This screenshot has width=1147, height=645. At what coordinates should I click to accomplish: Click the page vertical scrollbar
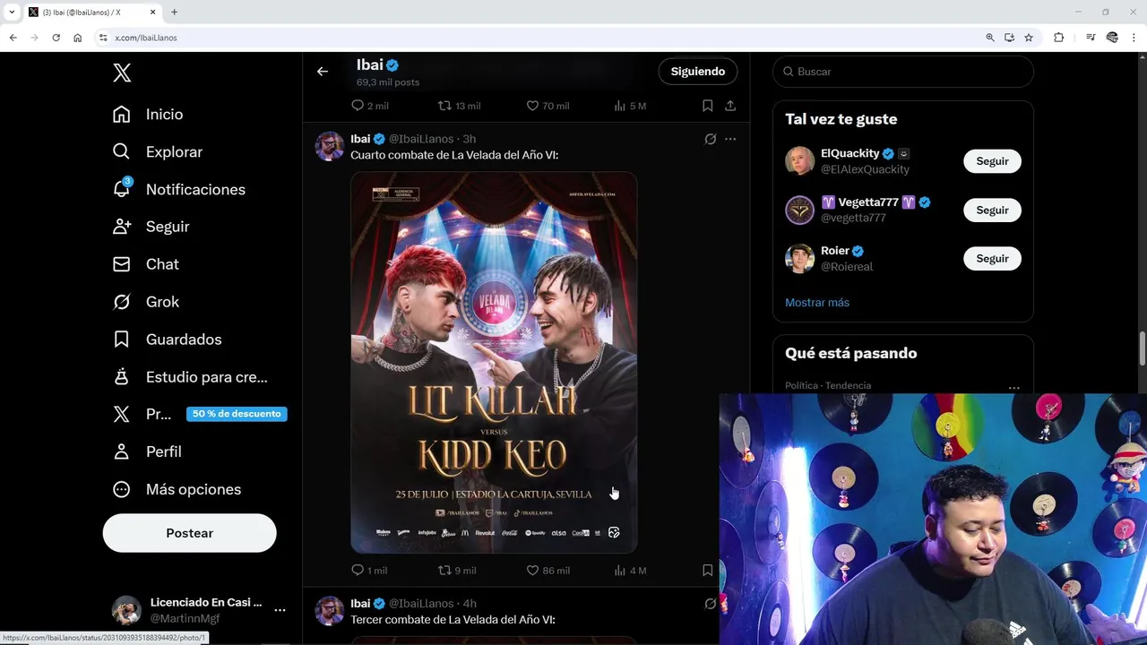tap(1142, 349)
